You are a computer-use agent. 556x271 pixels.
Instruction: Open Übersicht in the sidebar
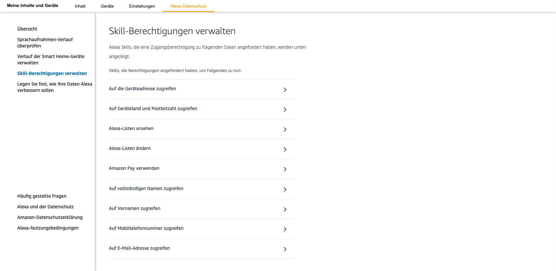[x=27, y=29]
